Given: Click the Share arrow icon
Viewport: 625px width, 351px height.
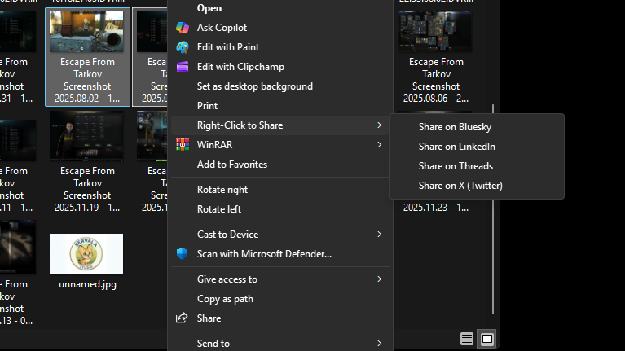Looking at the screenshot, I should click(182, 318).
